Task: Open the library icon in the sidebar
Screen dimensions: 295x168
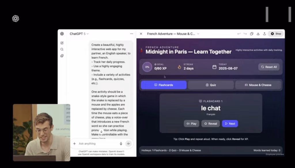Action: click(x=62, y=56)
